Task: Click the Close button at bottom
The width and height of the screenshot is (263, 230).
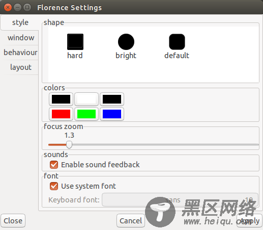Action: tap(13, 221)
